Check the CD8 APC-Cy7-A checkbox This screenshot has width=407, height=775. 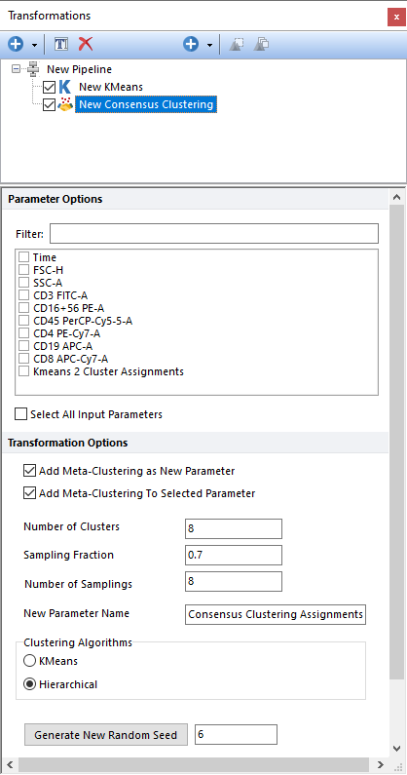pos(24,359)
